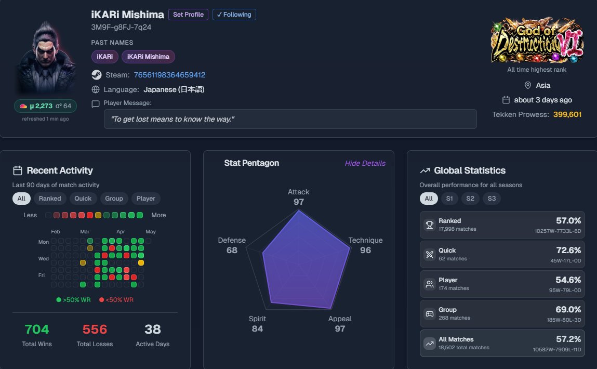Click the refreshed 1 min ago text

[45, 119]
